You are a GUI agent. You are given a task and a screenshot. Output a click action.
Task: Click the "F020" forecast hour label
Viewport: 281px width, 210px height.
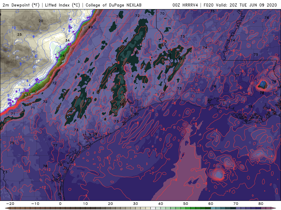tap(209, 5)
